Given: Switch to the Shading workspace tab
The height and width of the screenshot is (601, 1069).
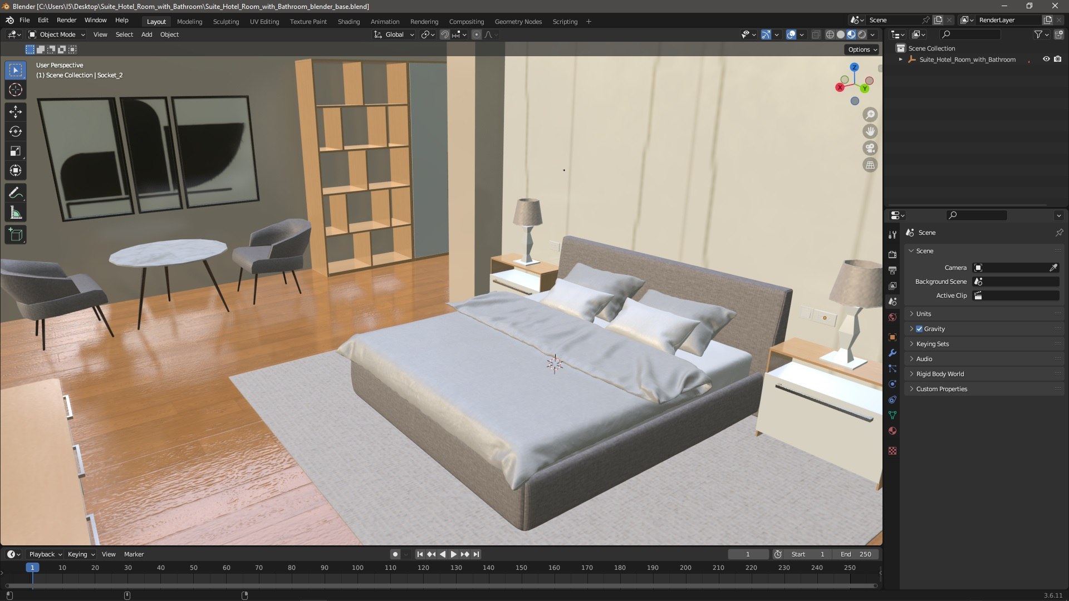Looking at the screenshot, I should [x=349, y=22].
